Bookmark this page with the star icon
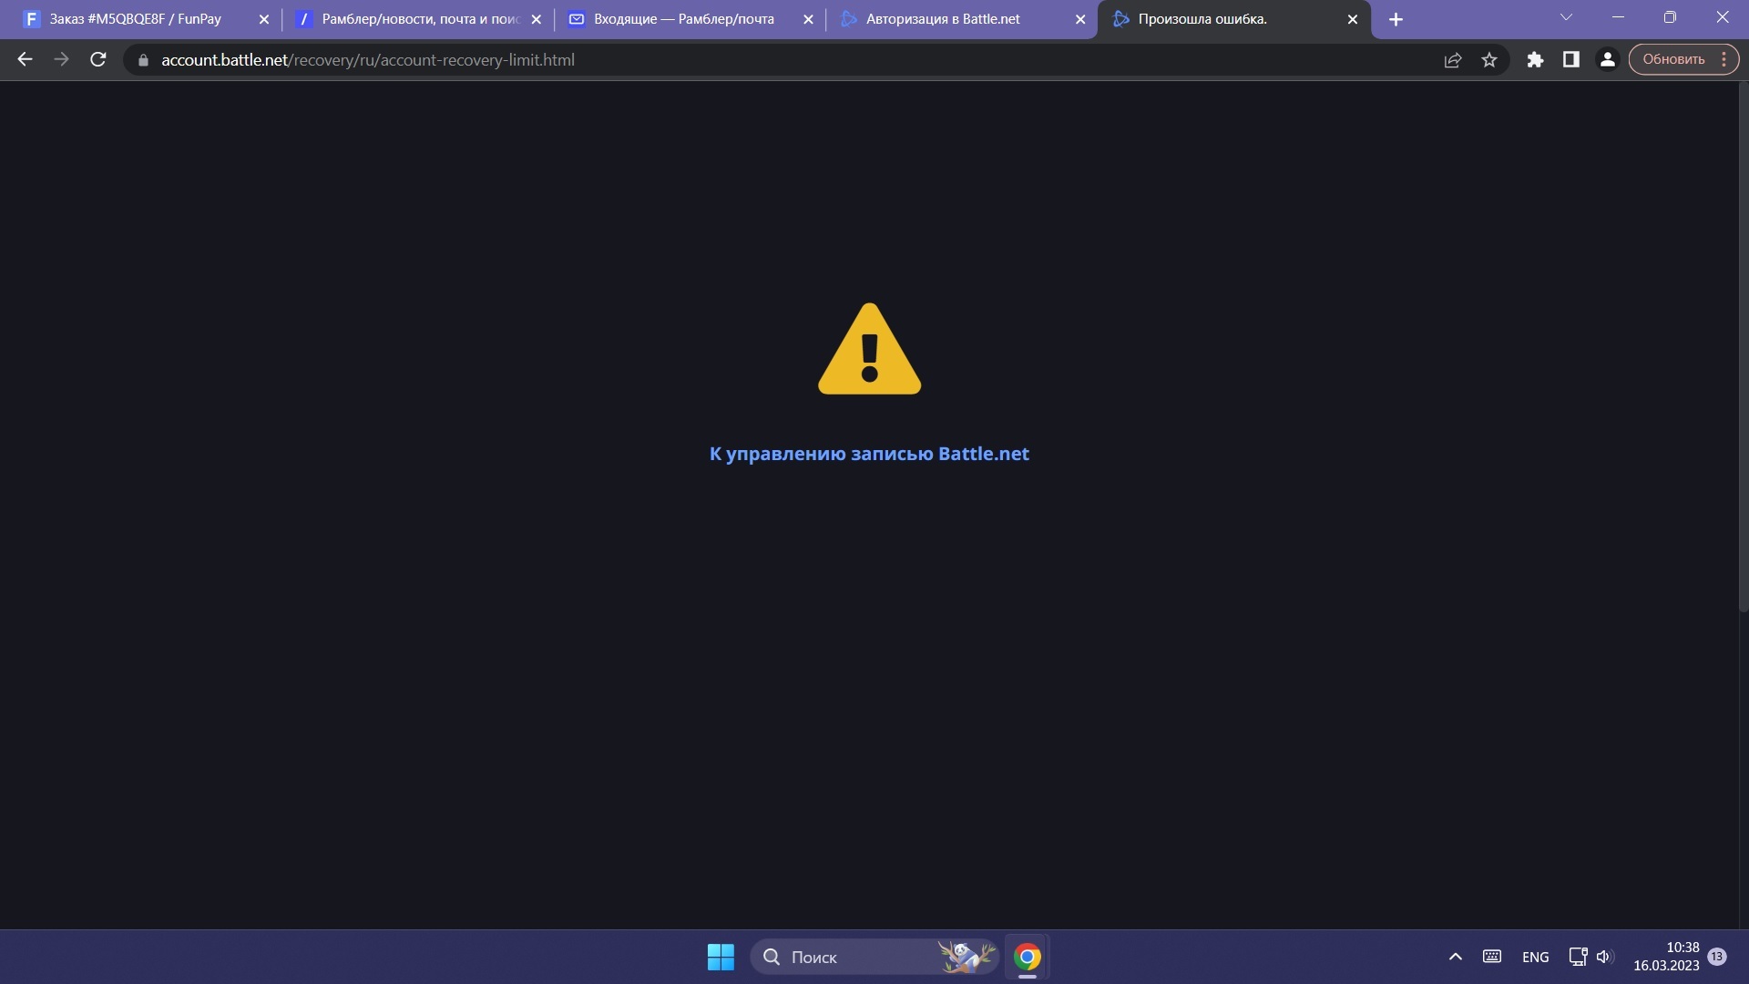Image resolution: width=1749 pixels, height=984 pixels. (1489, 60)
